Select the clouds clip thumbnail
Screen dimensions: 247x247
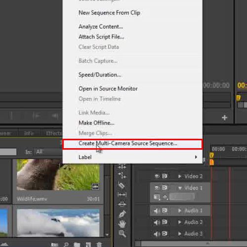pyautogui.click(x=58, y=223)
